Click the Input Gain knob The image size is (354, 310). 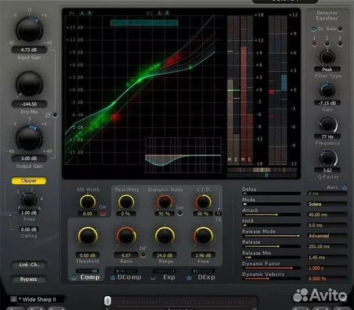[29, 30]
